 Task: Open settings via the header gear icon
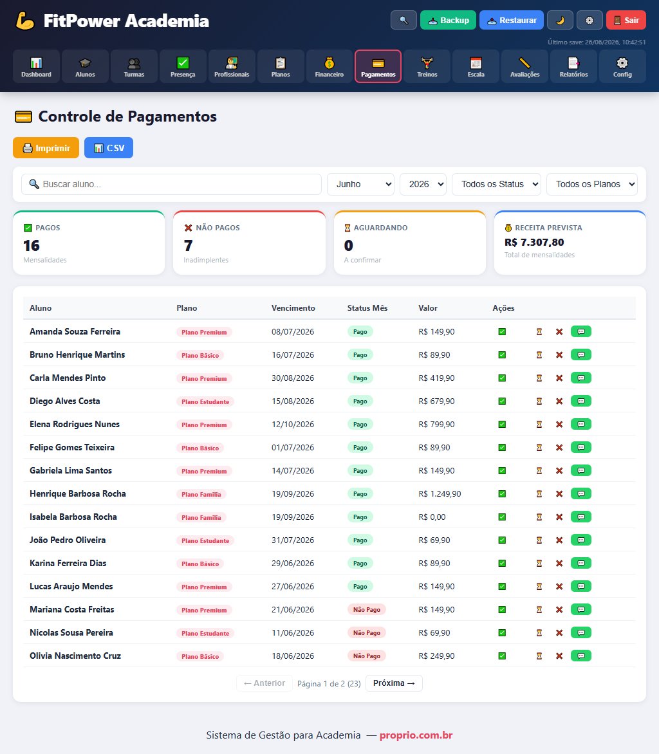point(589,20)
